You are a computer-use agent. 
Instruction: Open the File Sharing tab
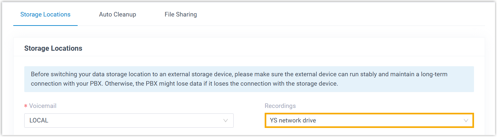coord(181,15)
